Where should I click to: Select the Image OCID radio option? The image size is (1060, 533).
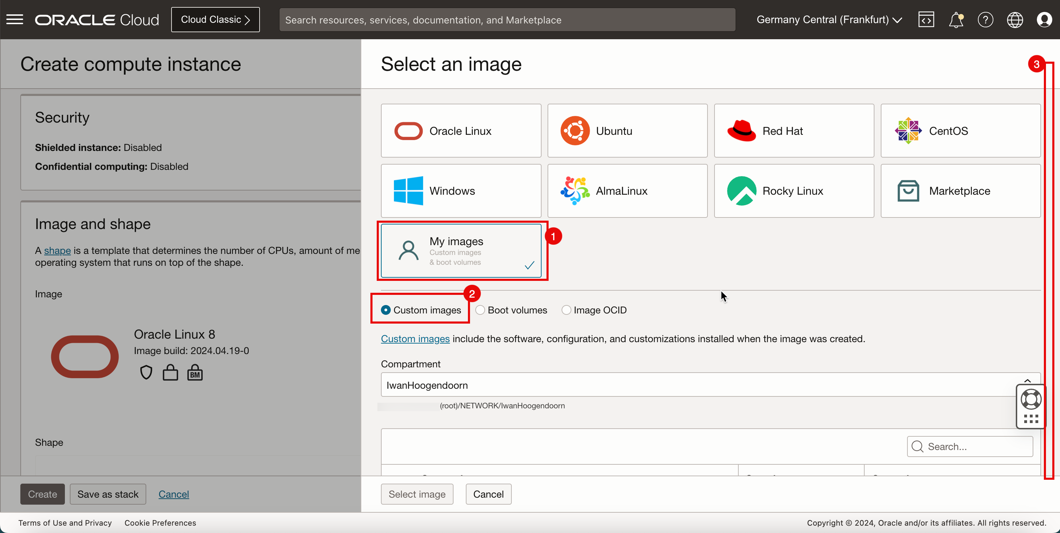(x=566, y=310)
